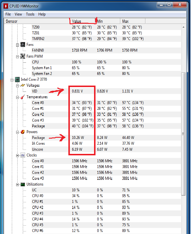Collapse the Clocks node
This screenshot has height=234, width=191.
pyautogui.click(x=18, y=156)
